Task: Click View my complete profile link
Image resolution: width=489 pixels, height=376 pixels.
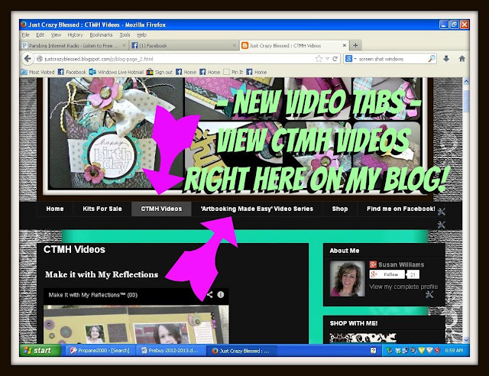Action: (403, 287)
